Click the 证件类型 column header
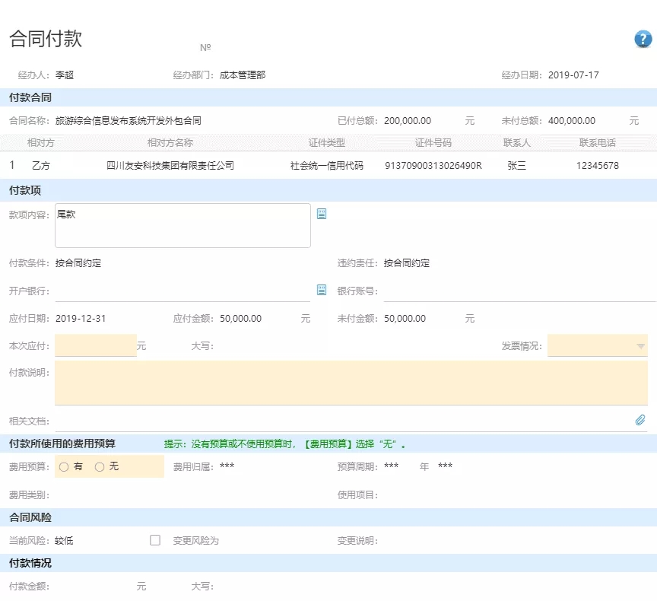This screenshot has height=601, width=657. click(x=327, y=143)
